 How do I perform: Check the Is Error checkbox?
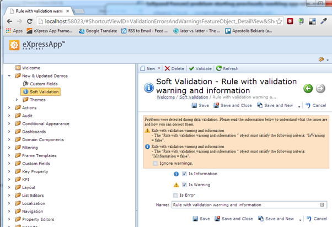175,195
